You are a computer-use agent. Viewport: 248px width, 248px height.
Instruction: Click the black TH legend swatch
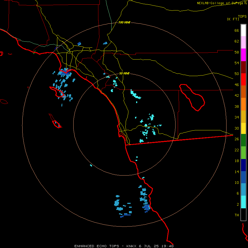[243, 214]
